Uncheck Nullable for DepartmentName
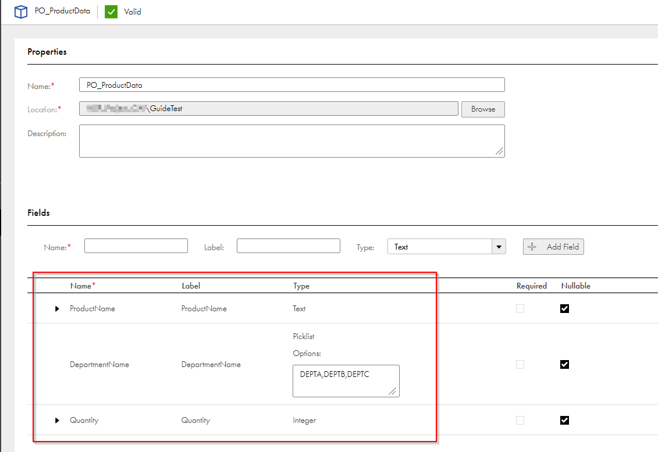Viewport: 658px width, 452px height. click(564, 364)
